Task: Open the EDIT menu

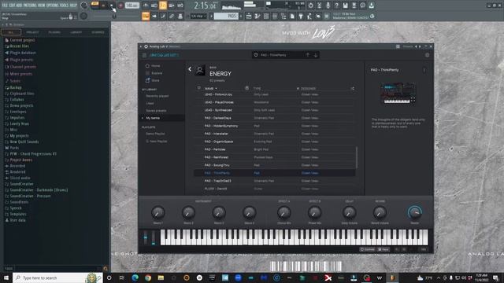Action: (13, 6)
